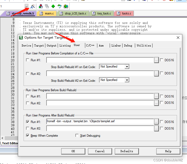This screenshot has width=187, height=164.
Task: Select the Text Editor tab below editor
Action: coord(10,143)
